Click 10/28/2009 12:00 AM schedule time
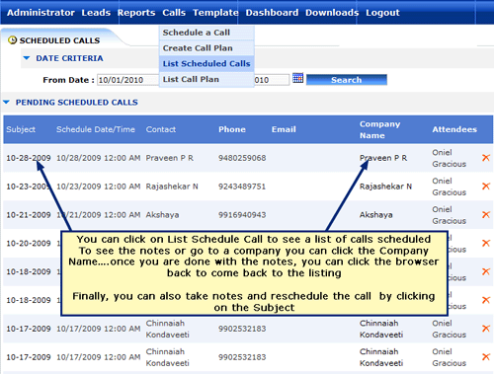Image resolution: width=494 pixels, height=374 pixels. (99, 158)
